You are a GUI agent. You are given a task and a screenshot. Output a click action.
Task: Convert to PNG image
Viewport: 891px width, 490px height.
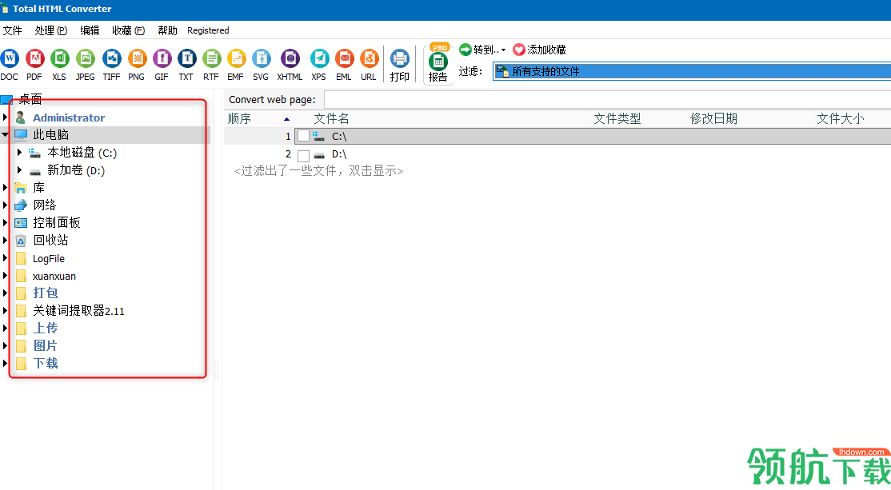click(x=137, y=58)
